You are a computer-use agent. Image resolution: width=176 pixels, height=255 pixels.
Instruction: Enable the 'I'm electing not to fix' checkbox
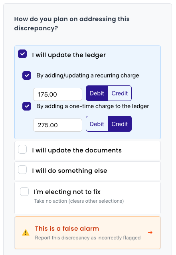tap(24, 192)
